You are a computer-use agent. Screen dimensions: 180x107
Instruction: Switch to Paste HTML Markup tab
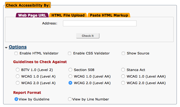click(109, 15)
